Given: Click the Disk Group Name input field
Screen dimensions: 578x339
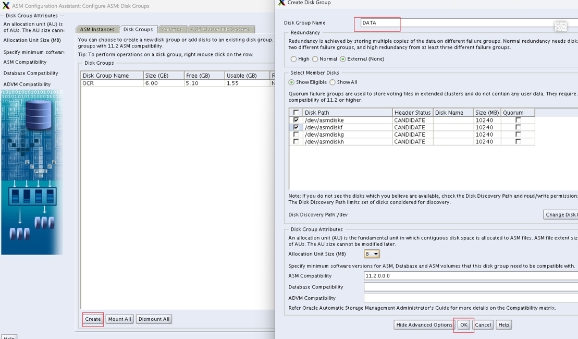Looking at the screenshot, I should tap(468, 23).
